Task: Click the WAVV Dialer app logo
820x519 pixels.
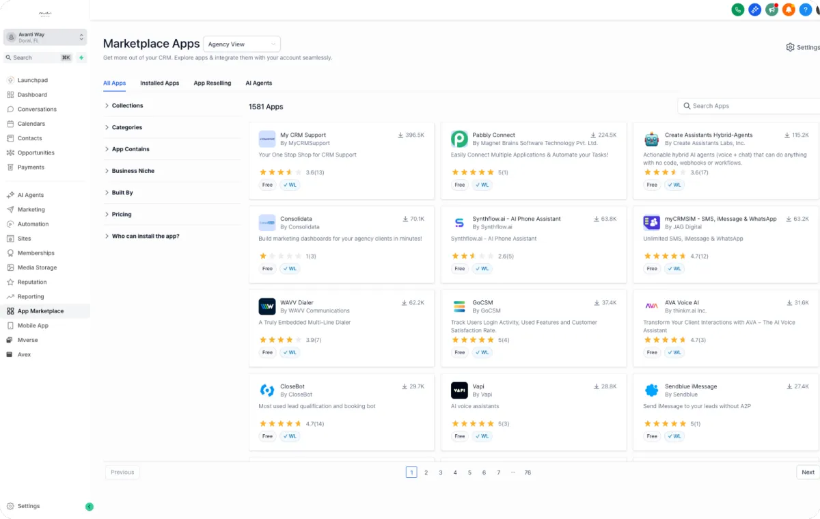Action: pyautogui.click(x=267, y=306)
